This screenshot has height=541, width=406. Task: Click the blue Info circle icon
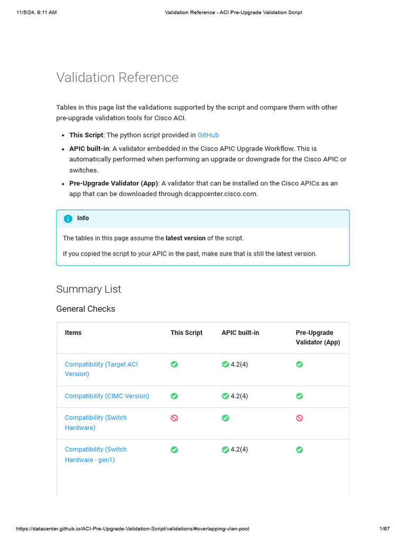[68, 219]
